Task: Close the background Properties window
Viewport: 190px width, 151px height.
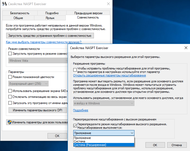Action: (108, 4)
